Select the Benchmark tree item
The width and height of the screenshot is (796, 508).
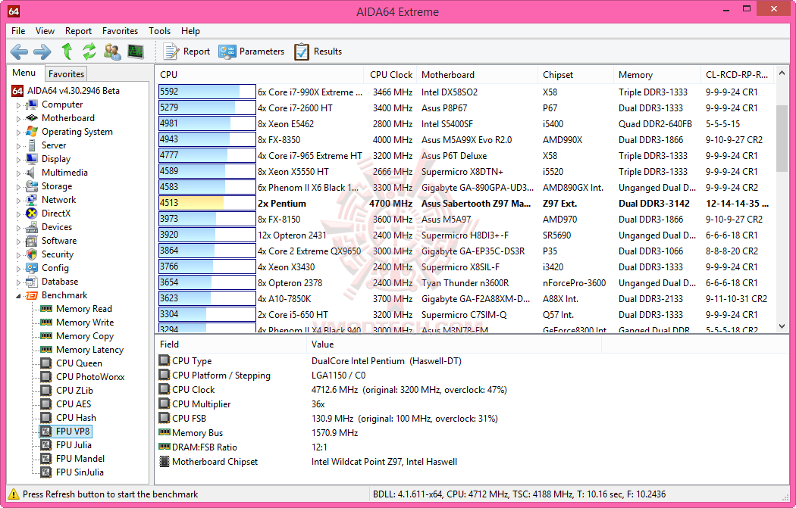tap(64, 295)
